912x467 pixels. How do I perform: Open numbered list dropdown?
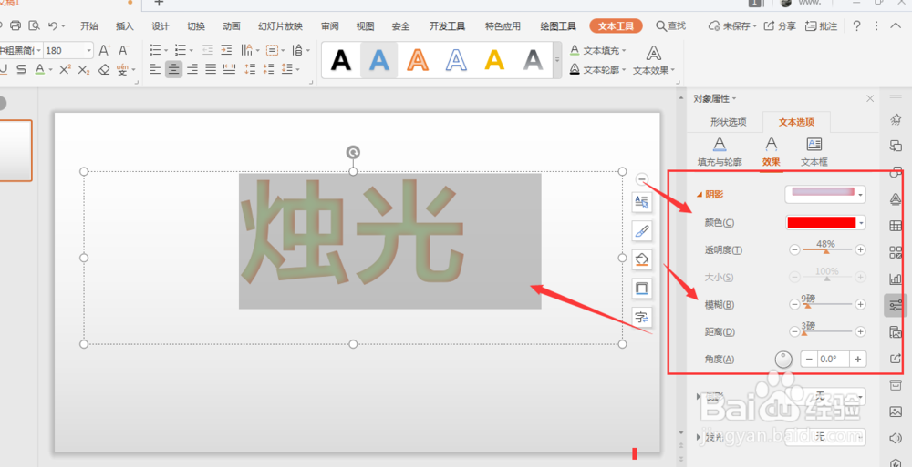tap(192, 51)
